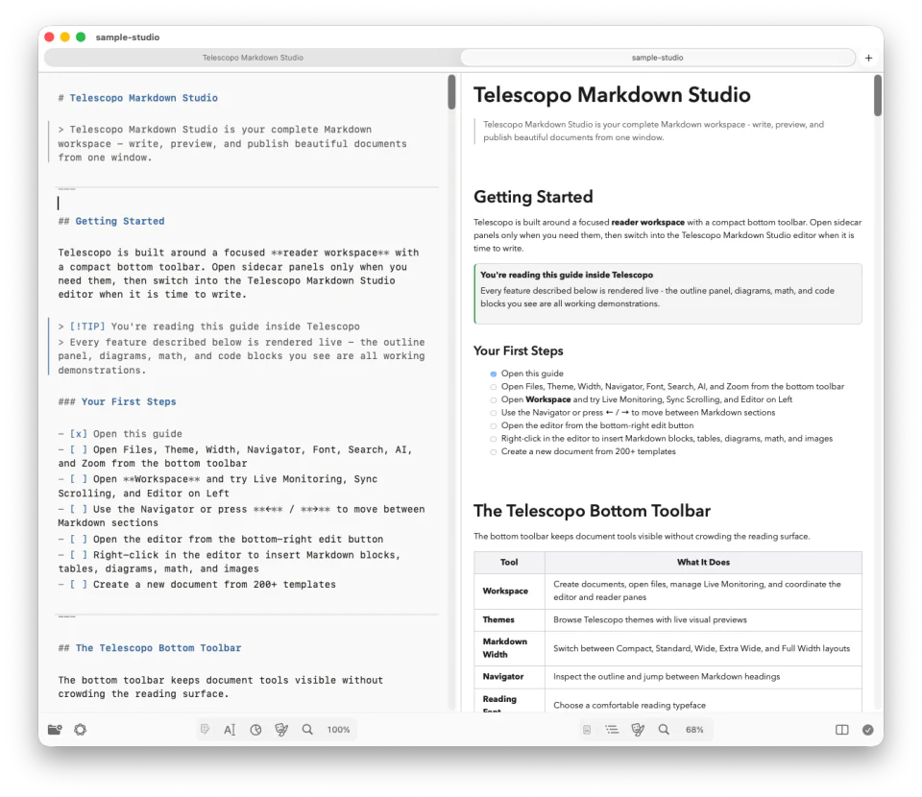Click 'Open the editor from the bottom-right' editor line
This screenshot has height=797, width=922.
(x=221, y=540)
